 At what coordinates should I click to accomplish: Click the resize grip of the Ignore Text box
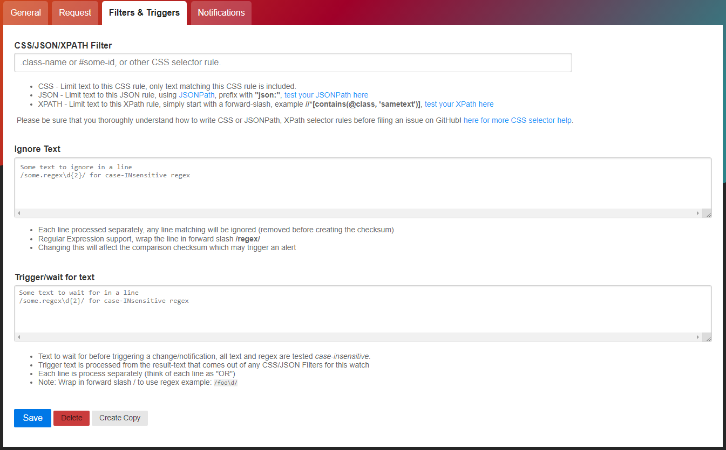(x=708, y=213)
